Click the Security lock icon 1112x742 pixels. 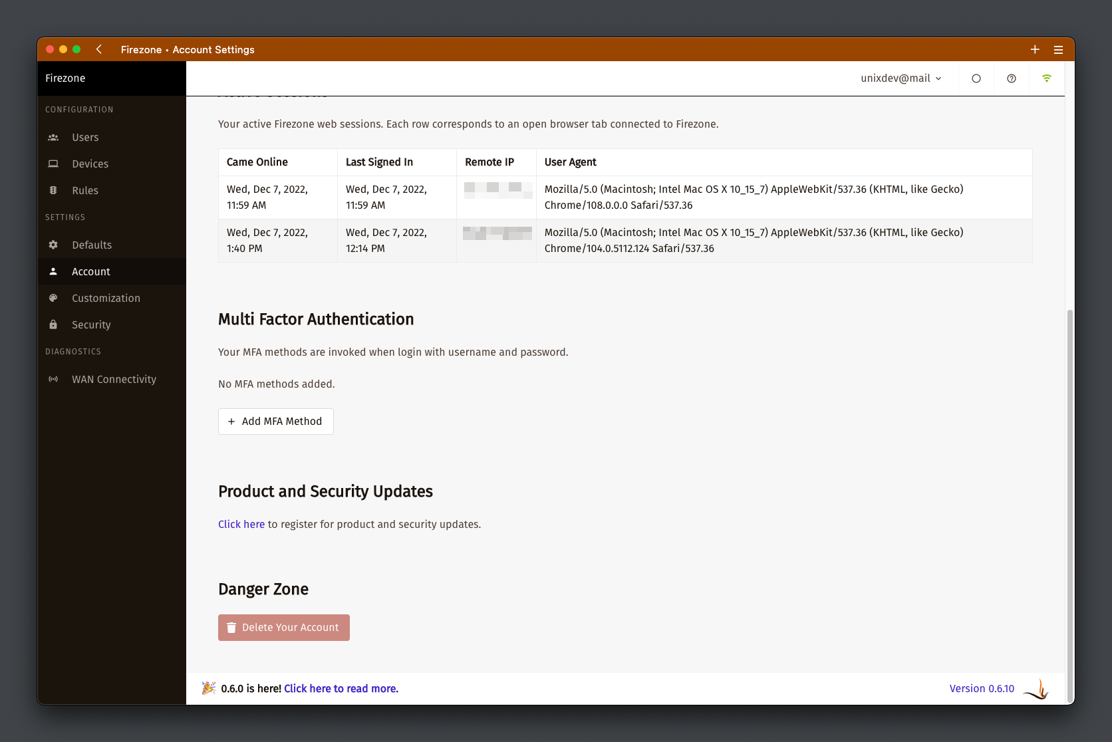pyautogui.click(x=53, y=325)
